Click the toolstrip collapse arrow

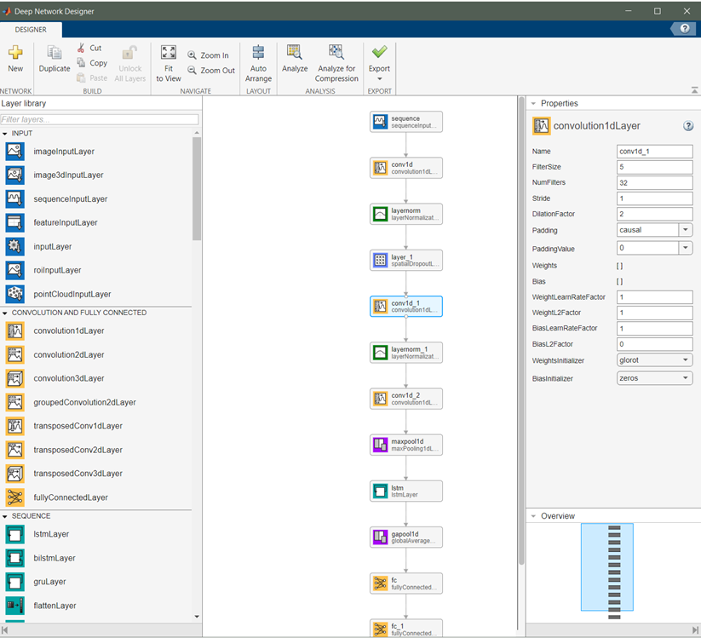(694, 90)
